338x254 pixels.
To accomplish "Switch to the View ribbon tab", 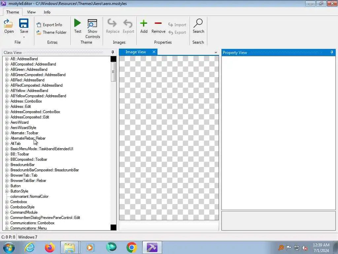I will [31, 12].
